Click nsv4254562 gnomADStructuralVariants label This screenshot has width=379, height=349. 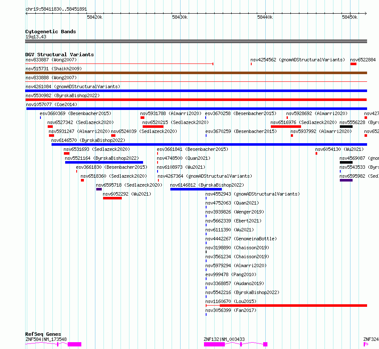pos(298,60)
